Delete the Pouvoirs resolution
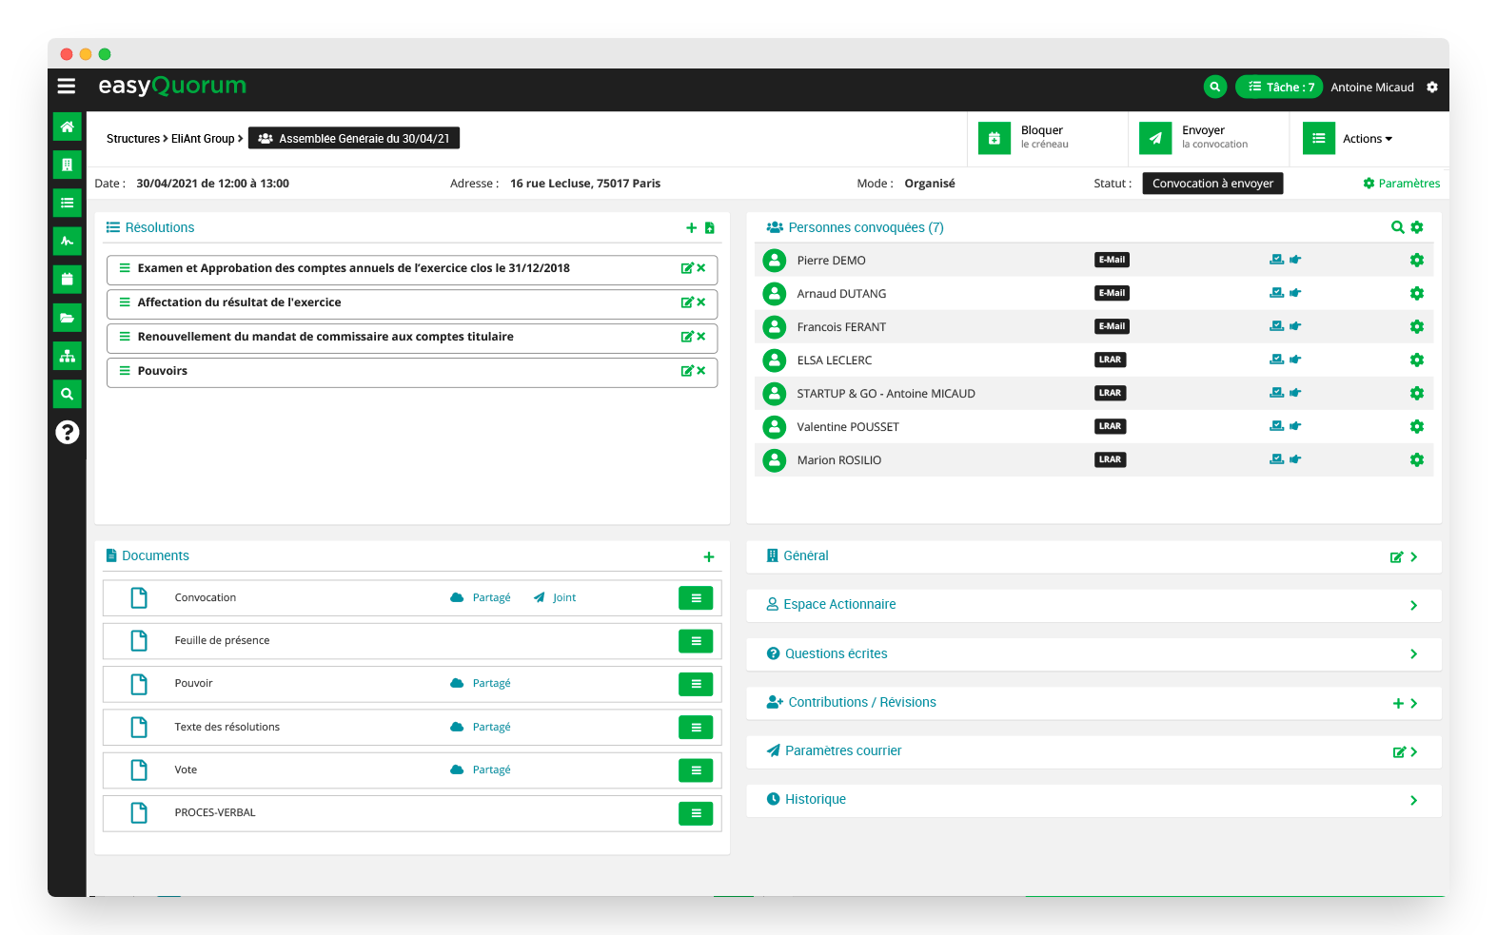 [701, 371]
